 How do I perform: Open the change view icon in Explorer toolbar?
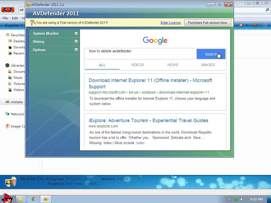(x=241, y=25)
